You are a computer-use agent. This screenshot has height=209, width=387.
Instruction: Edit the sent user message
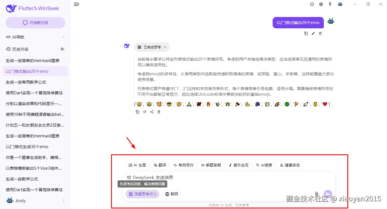pyautogui.click(x=313, y=33)
